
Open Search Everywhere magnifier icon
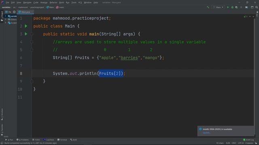257,7
